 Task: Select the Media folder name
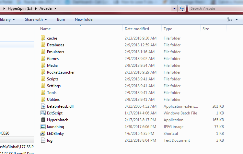52,65
